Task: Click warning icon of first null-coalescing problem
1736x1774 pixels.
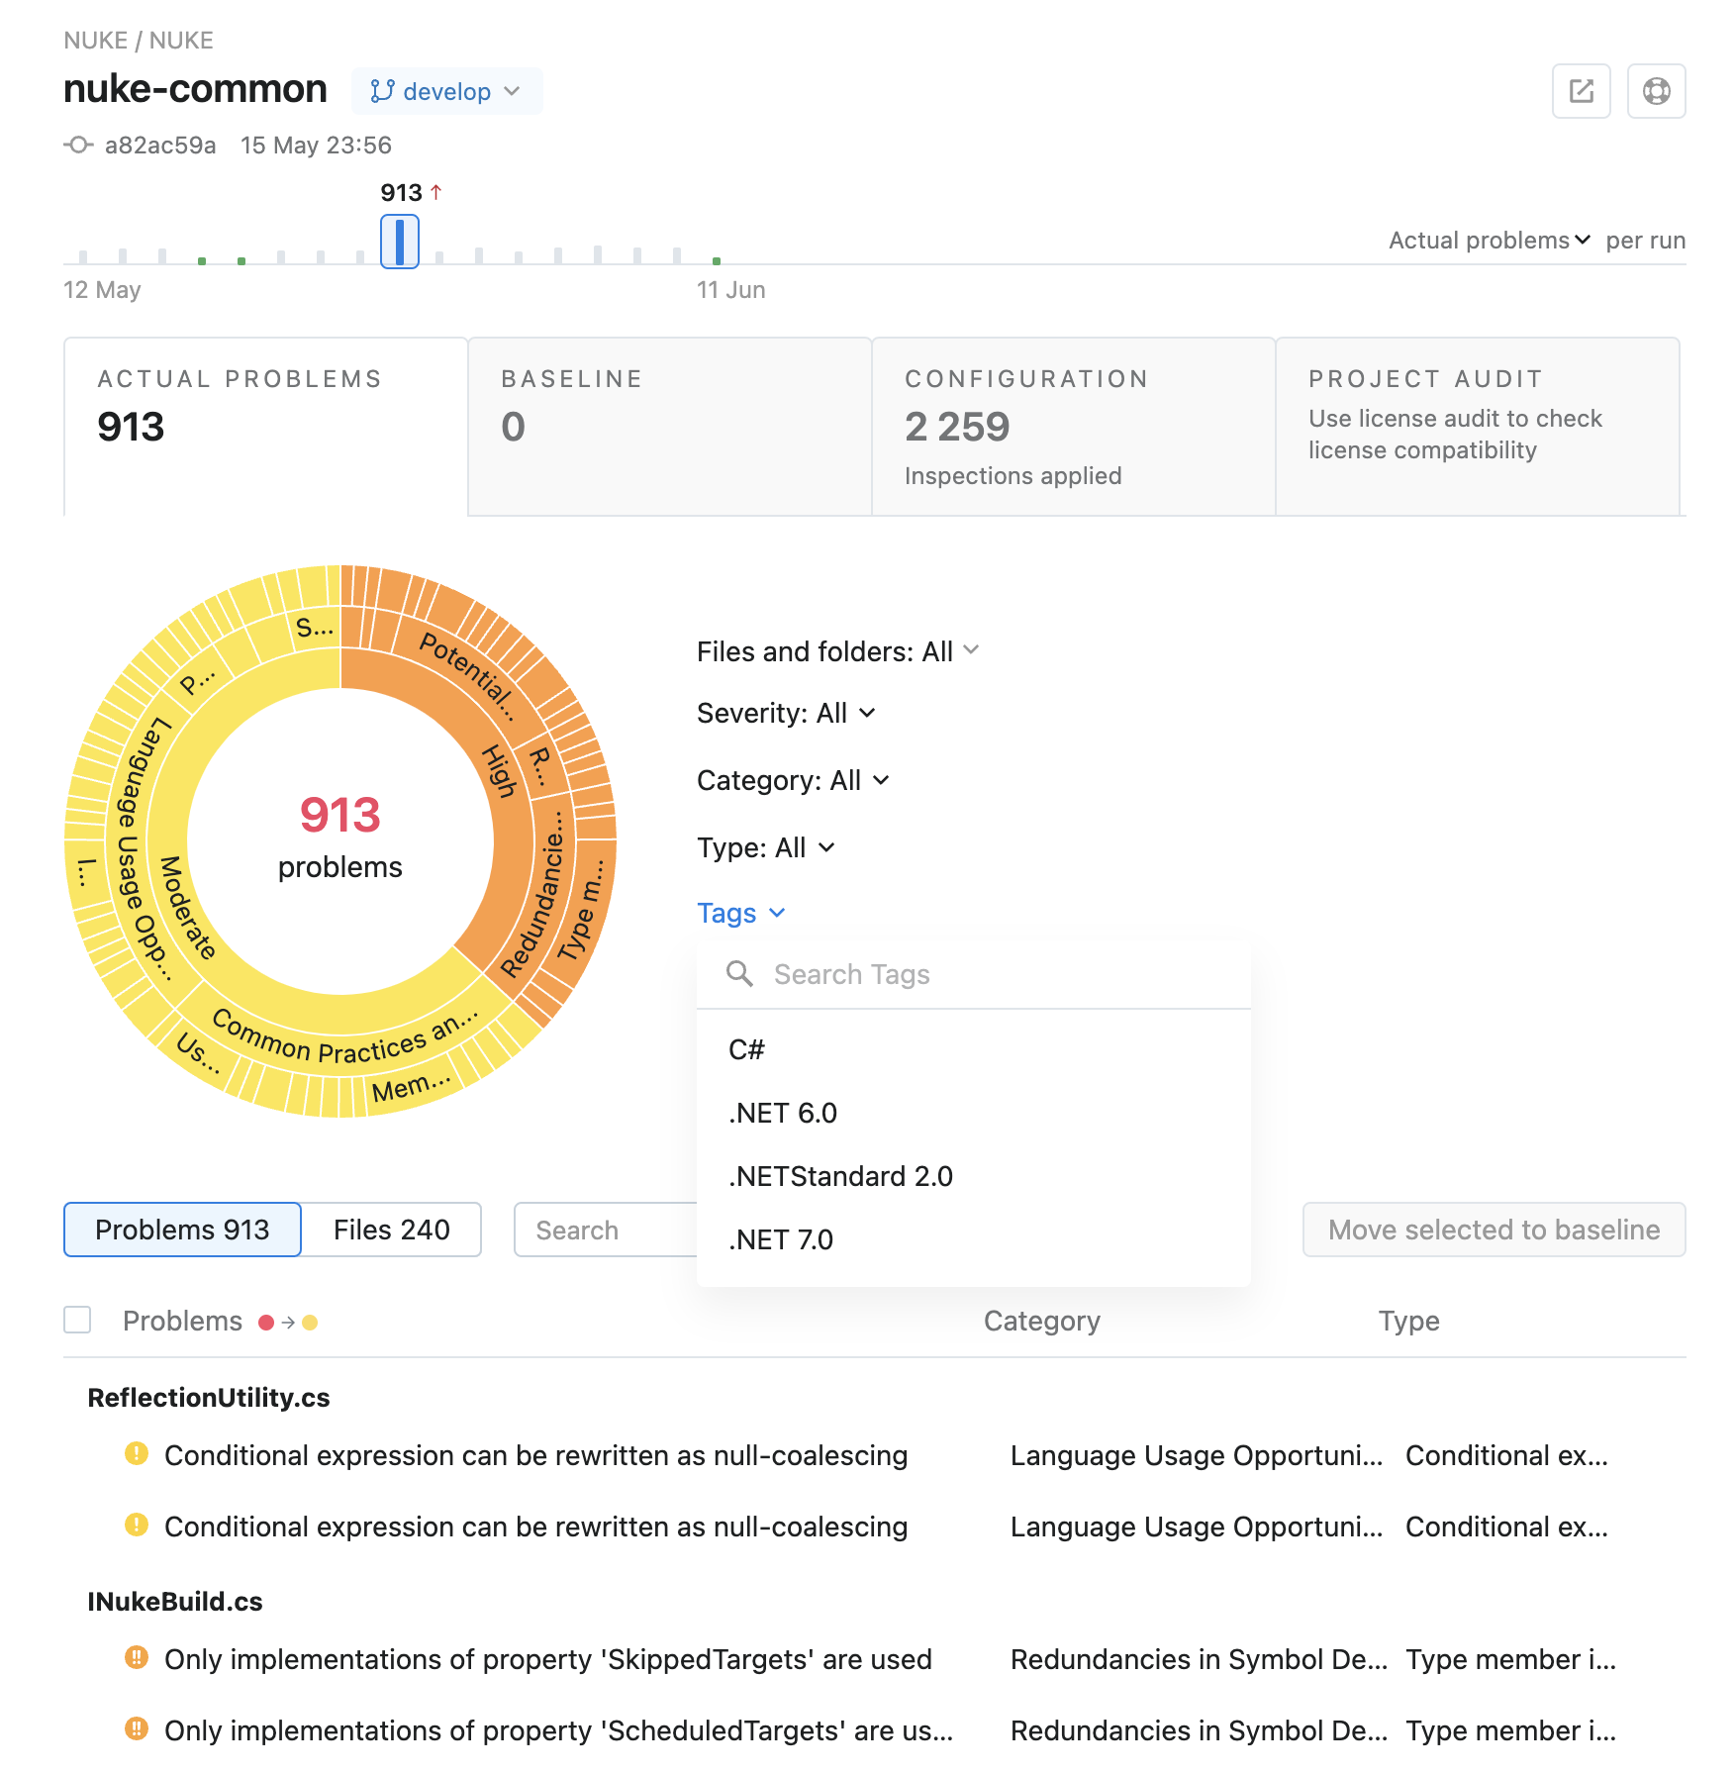Action: [x=137, y=1454]
